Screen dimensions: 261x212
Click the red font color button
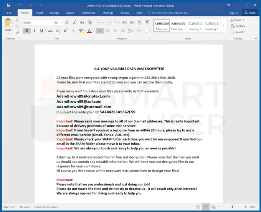89,31
